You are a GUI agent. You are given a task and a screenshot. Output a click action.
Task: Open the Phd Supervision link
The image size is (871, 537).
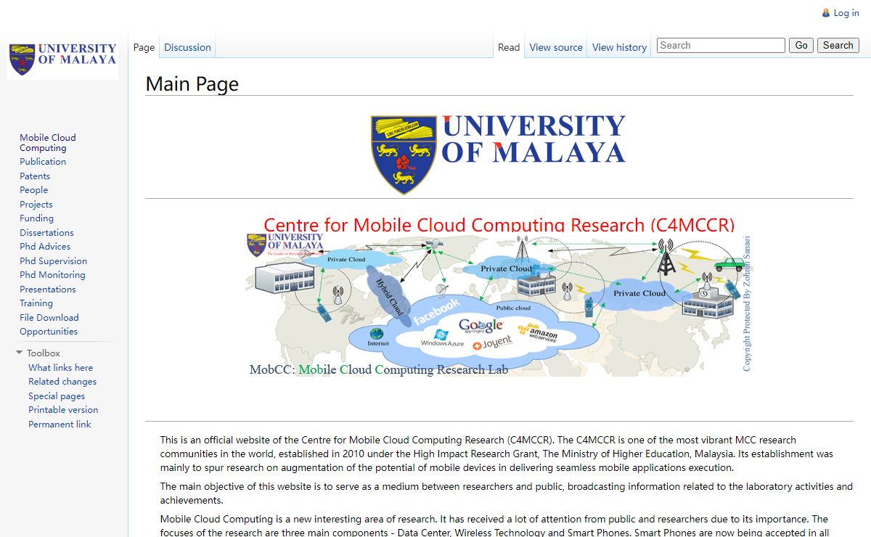pos(53,261)
